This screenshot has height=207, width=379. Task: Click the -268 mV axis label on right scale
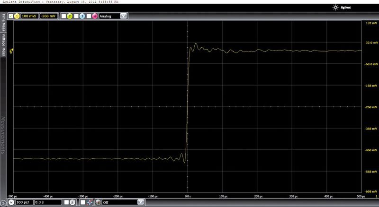pyautogui.click(x=371, y=107)
